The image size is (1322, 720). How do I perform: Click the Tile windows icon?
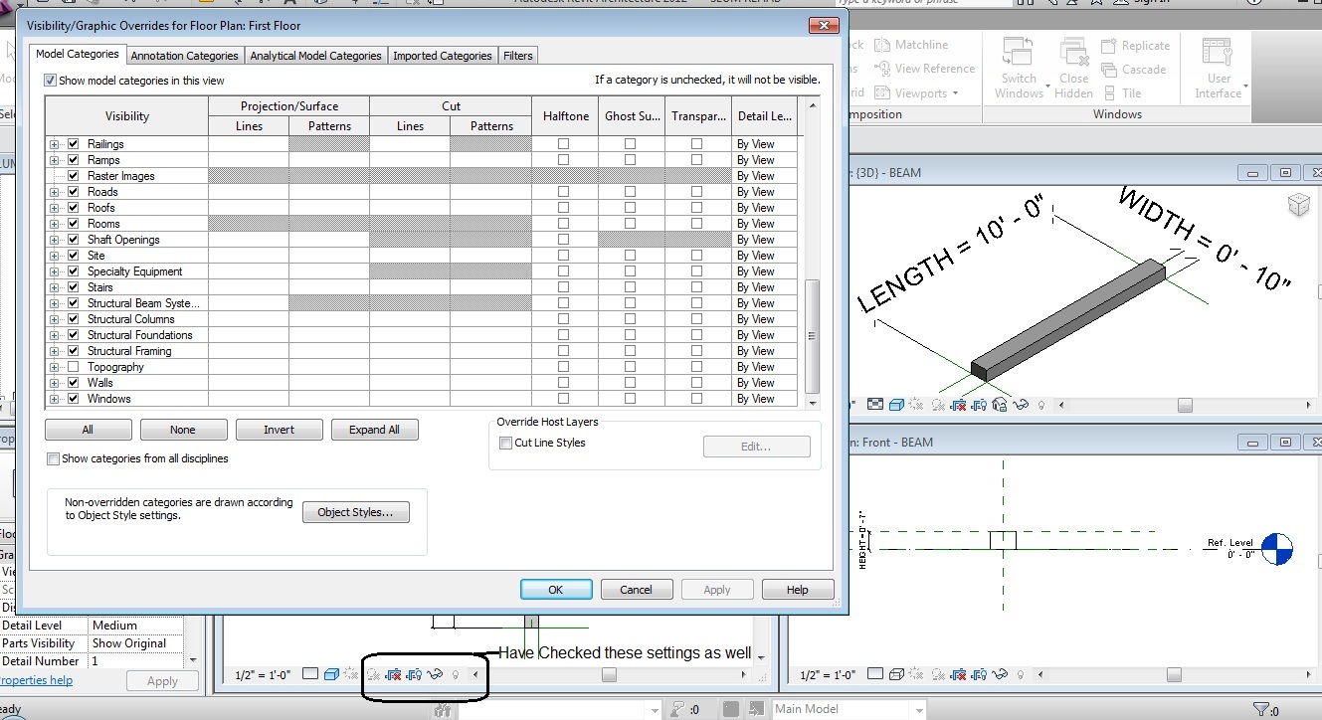click(1110, 93)
